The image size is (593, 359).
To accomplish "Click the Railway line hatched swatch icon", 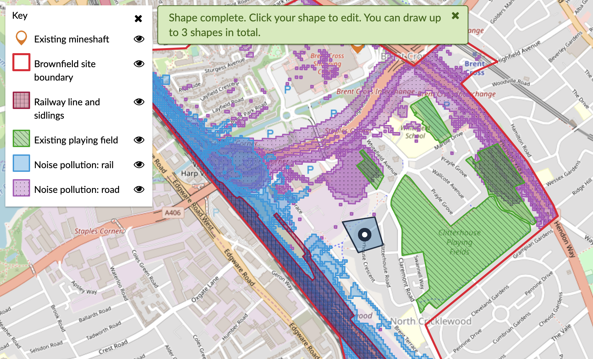I will click(x=21, y=101).
